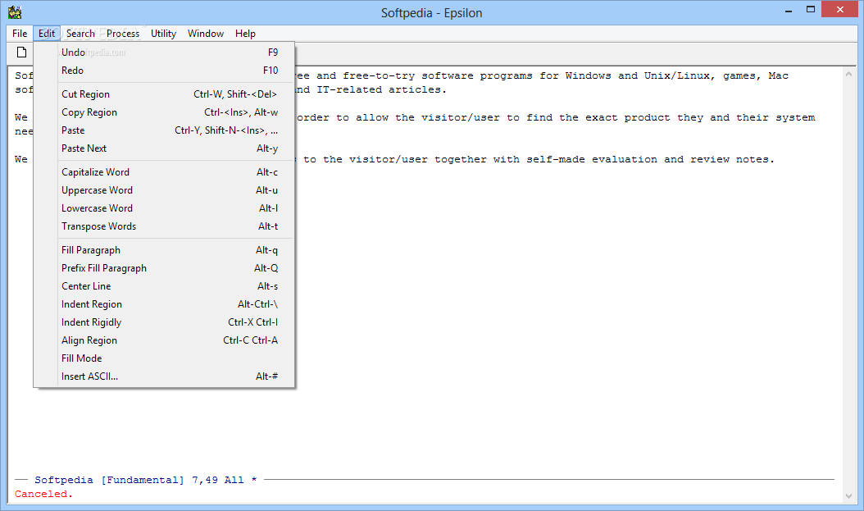Image resolution: width=864 pixels, height=511 pixels.
Task: Click 'IT-related articles.' in the editor text
Action: click(x=380, y=89)
